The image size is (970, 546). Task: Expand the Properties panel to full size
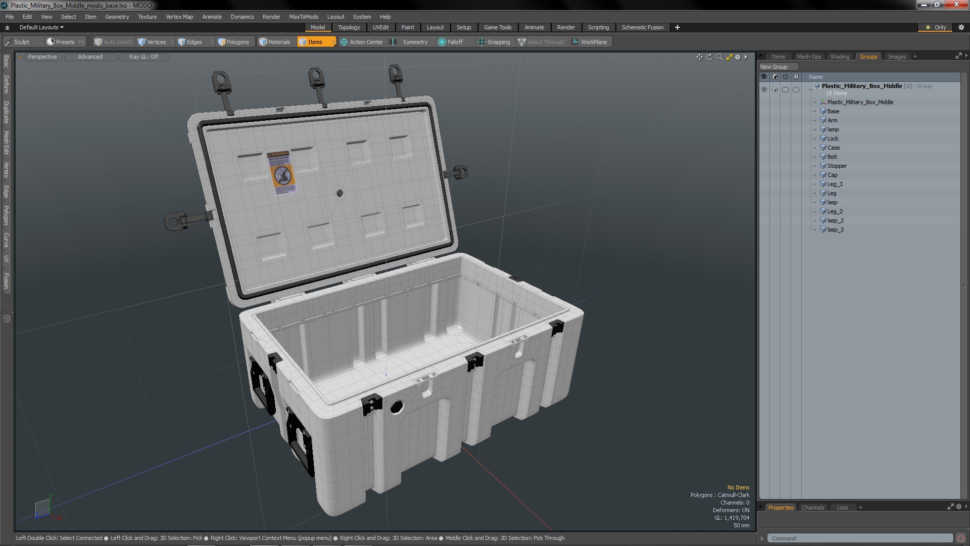click(x=950, y=507)
